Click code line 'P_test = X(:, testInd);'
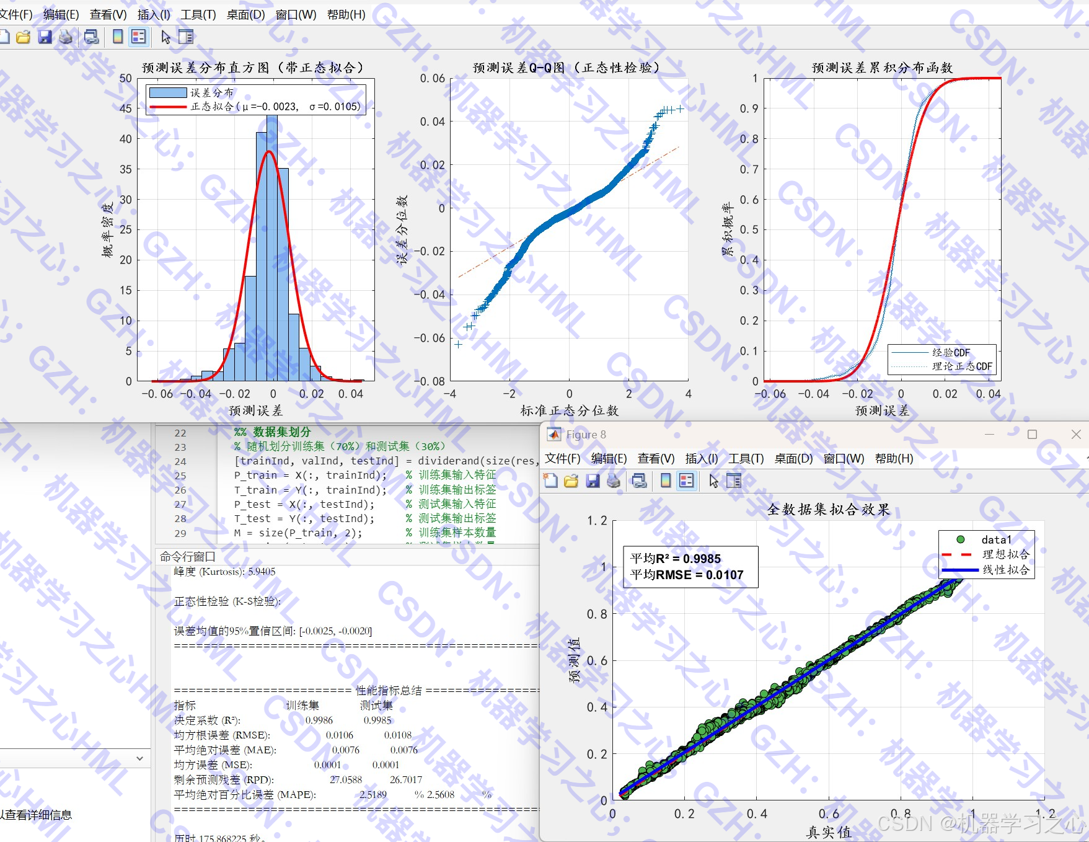Screen dimensions: 1089x842 (304, 504)
